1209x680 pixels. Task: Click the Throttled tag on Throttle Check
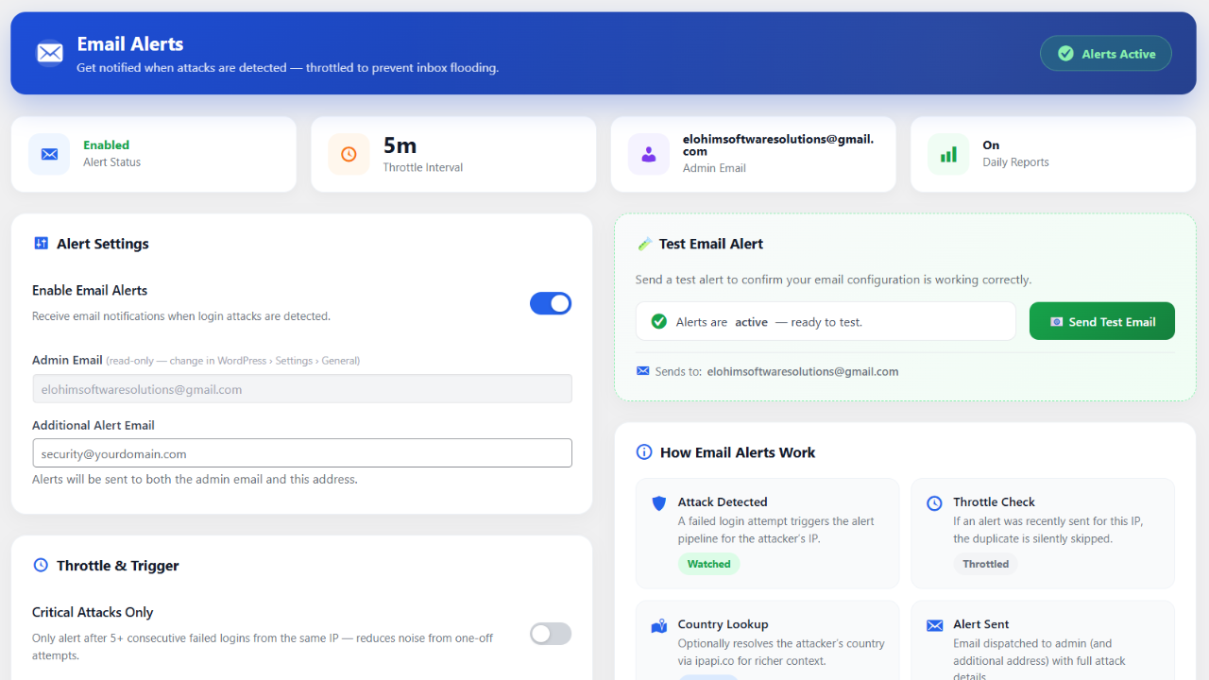pos(985,564)
